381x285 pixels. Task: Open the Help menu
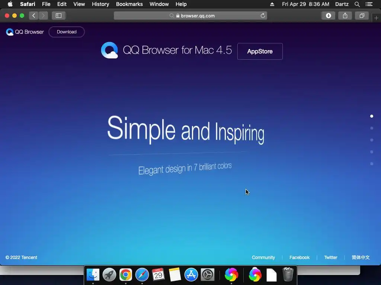(x=181, y=4)
